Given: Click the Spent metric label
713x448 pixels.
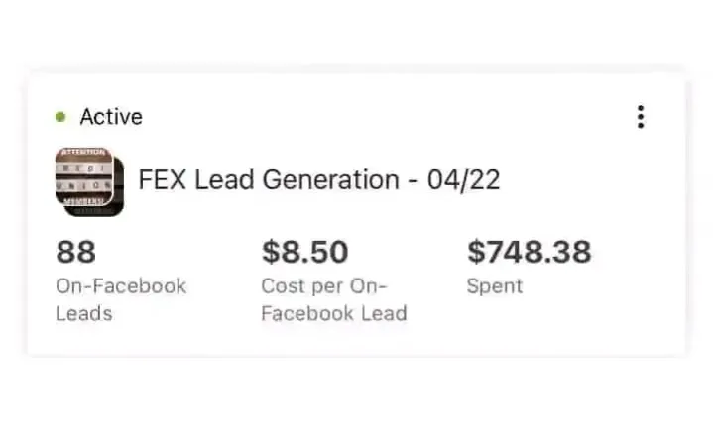Looking at the screenshot, I should (494, 286).
